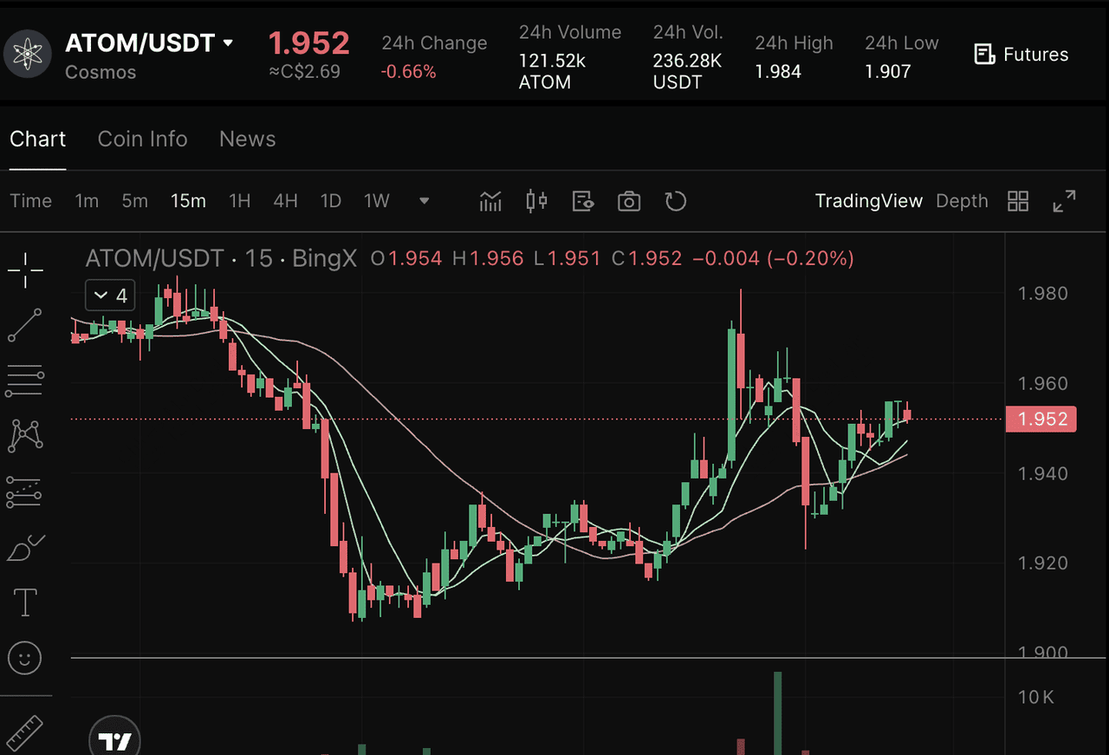Select the crosshair cursor tool

coord(25,270)
